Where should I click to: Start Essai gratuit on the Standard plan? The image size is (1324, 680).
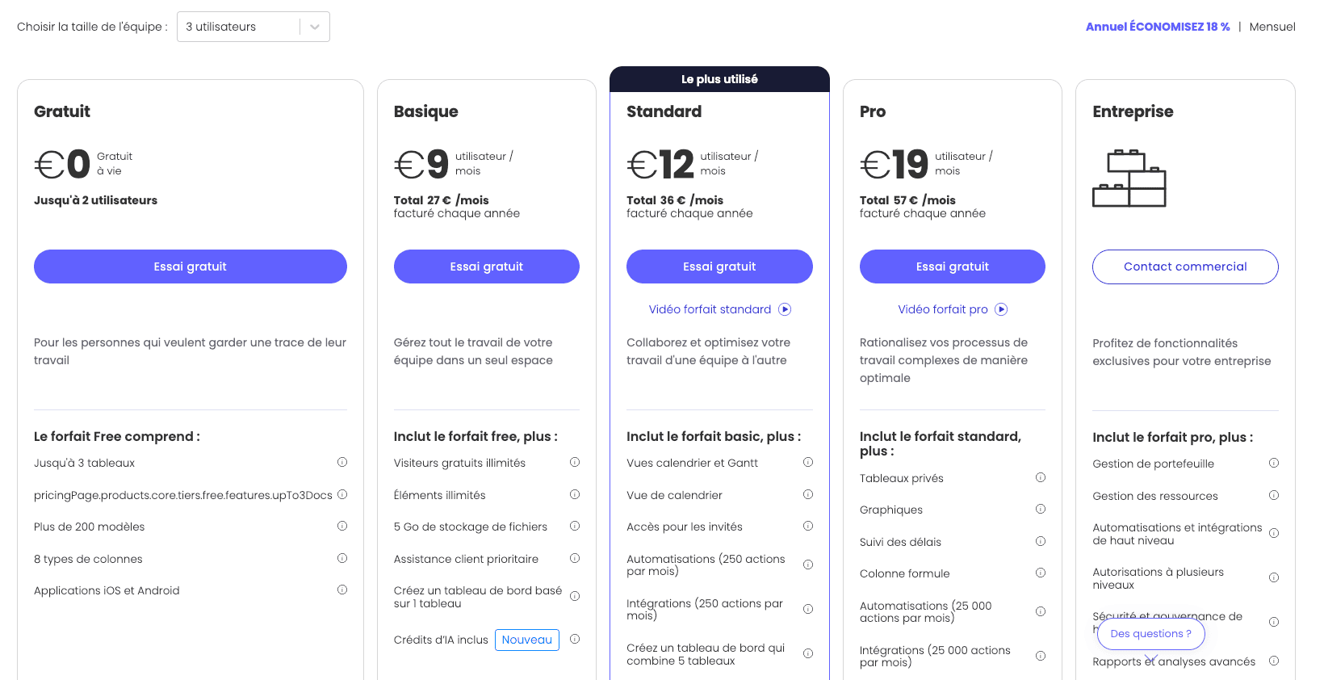pos(719,267)
